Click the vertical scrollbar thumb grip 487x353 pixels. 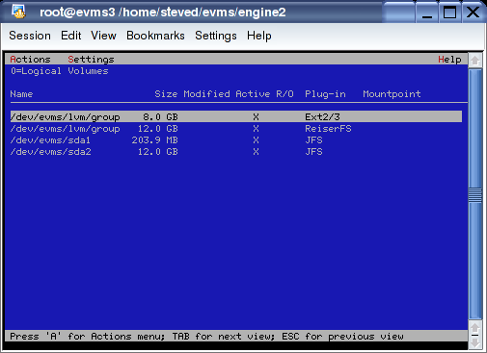(475, 194)
